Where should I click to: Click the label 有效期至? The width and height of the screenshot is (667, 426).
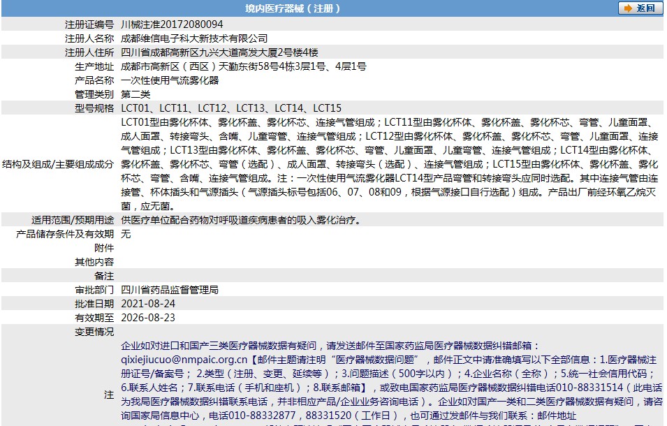point(94,318)
